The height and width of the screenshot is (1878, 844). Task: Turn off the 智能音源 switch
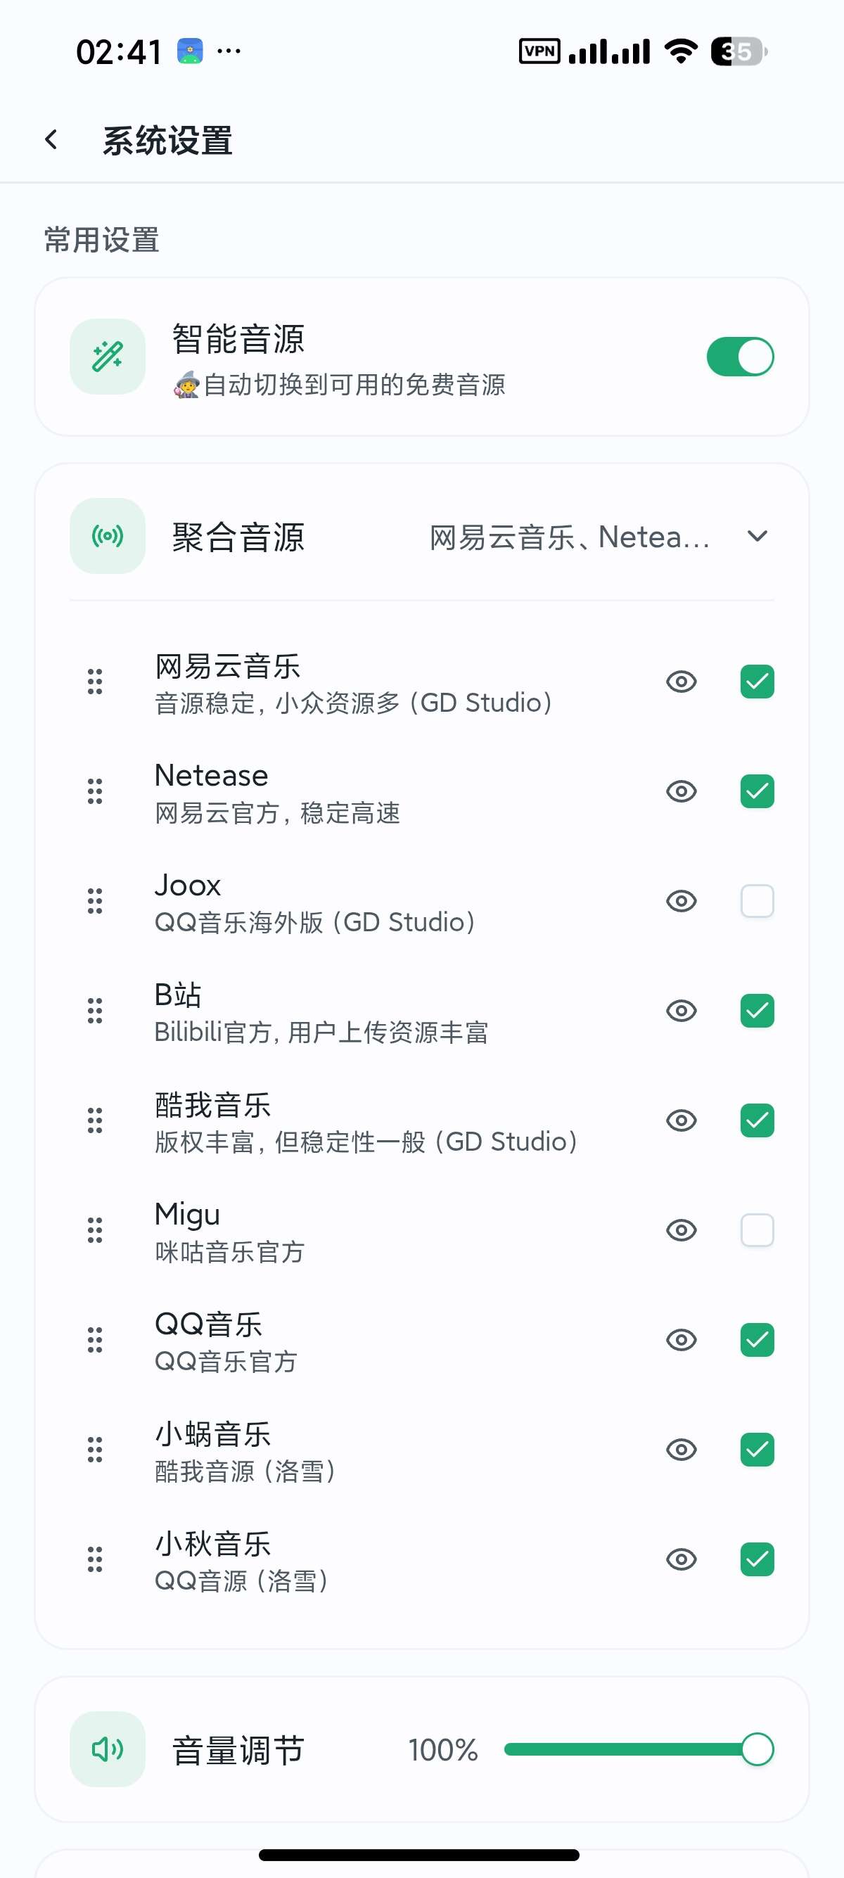(x=741, y=357)
